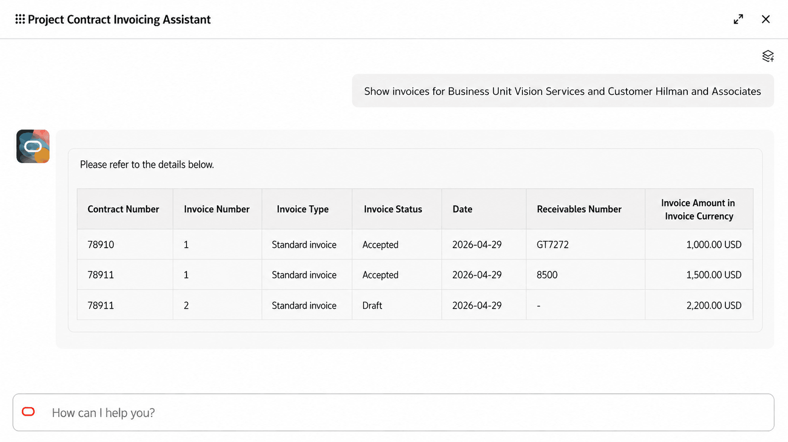Open the nine-dot app grid icon

tap(20, 19)
